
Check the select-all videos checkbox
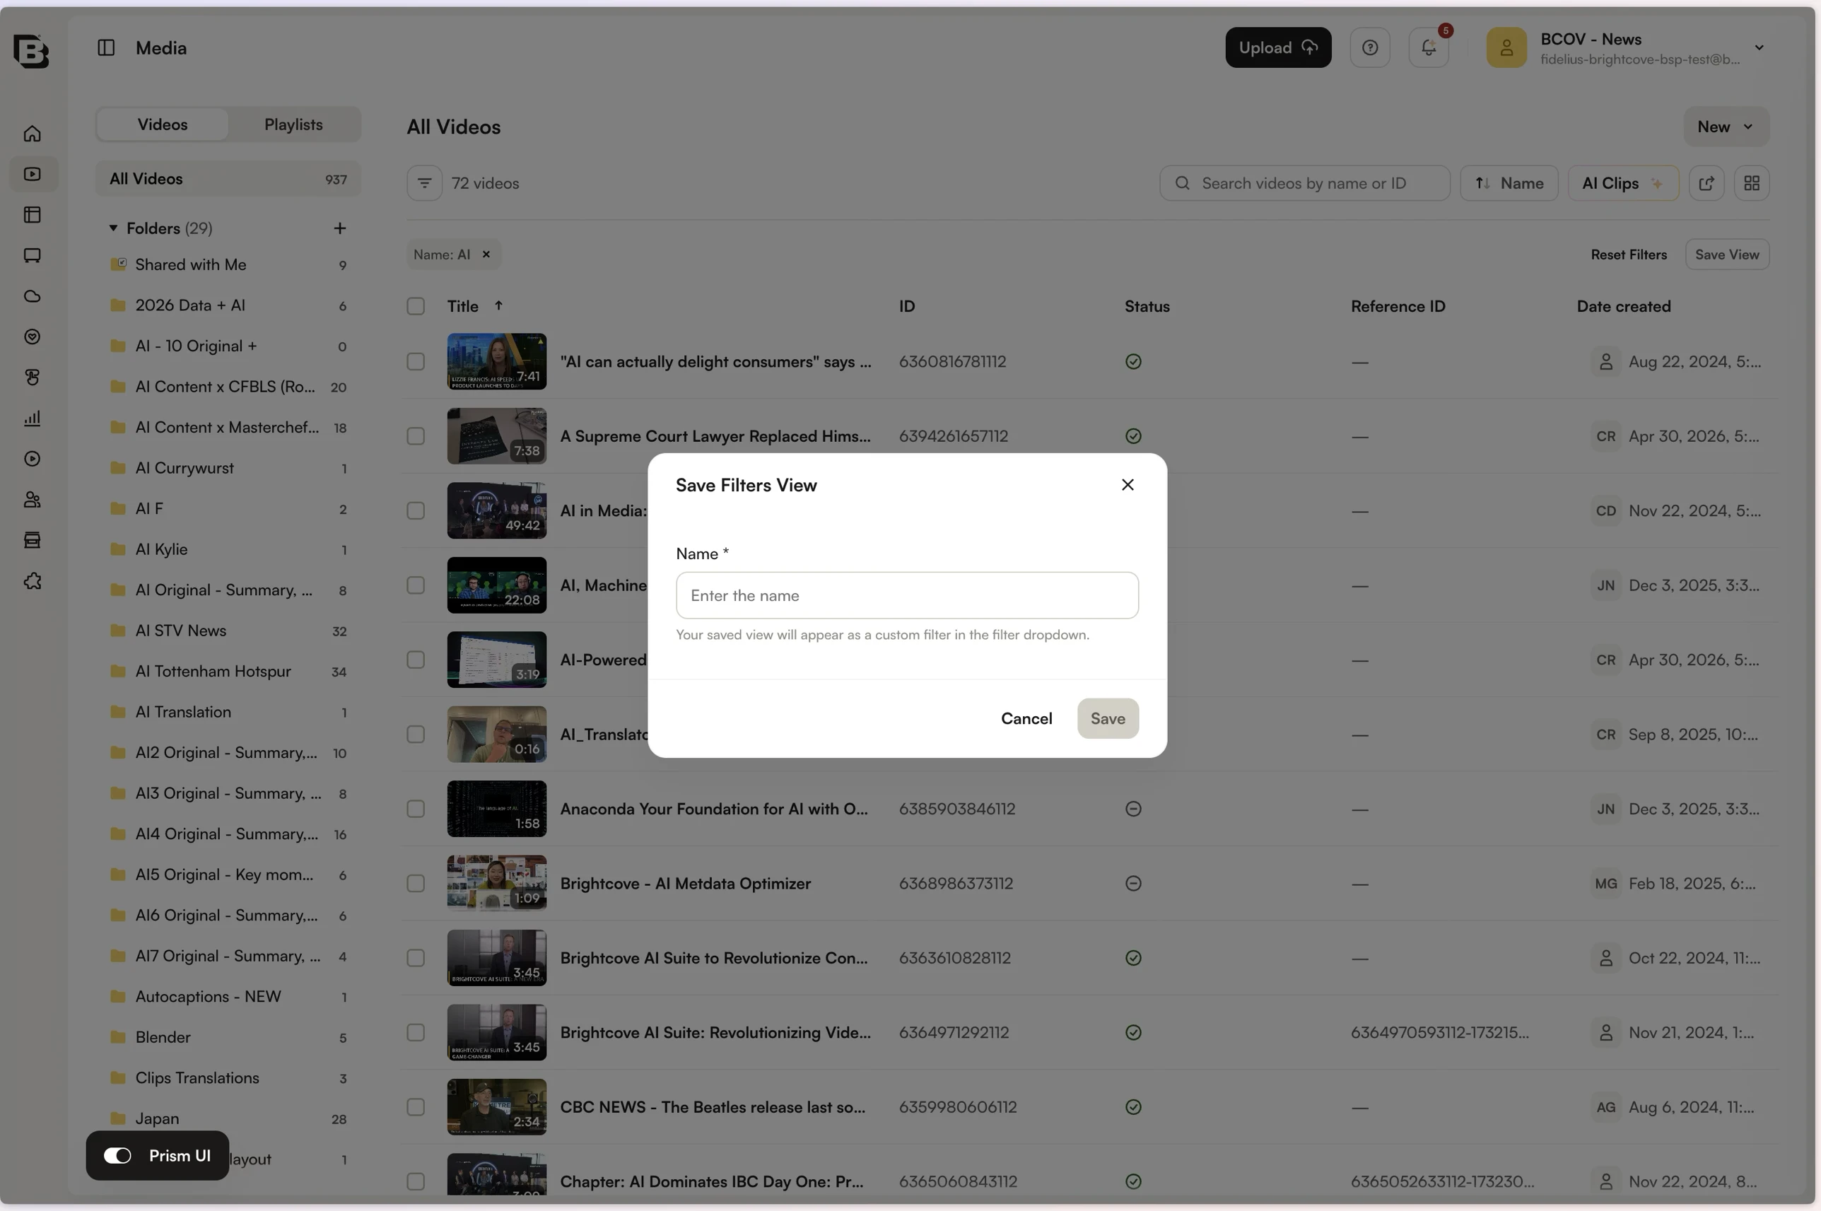[x=416, y=306]
